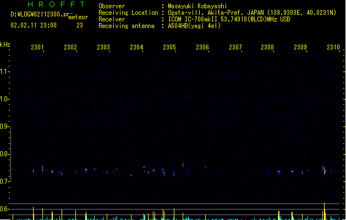This screenshot has width=346, height=220.
Task: Click the 1.0 kHz axis label
Action: tap(4, 99)
